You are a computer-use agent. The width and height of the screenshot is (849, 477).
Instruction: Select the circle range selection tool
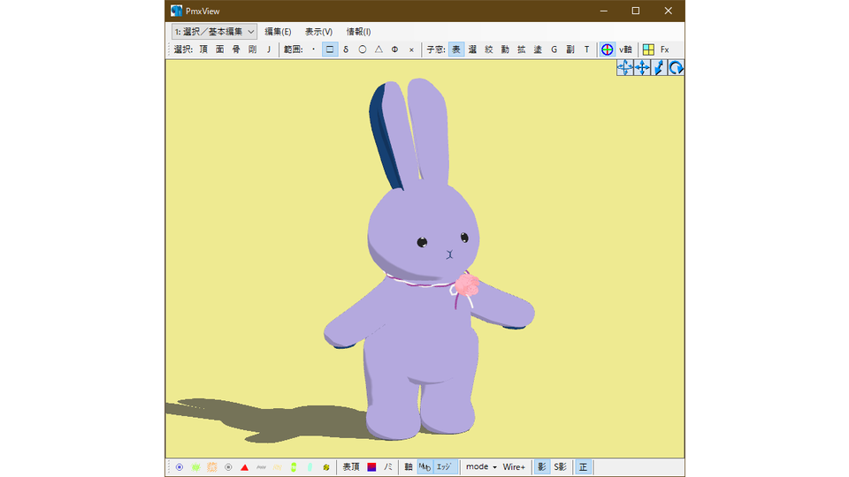coord(363,49)
